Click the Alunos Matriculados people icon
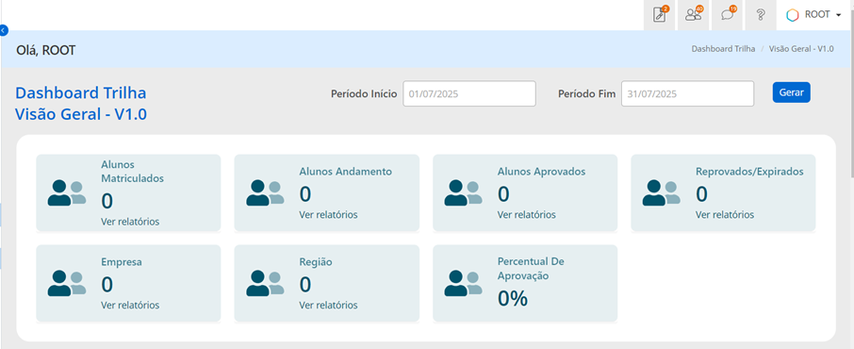 click(67, 193)
